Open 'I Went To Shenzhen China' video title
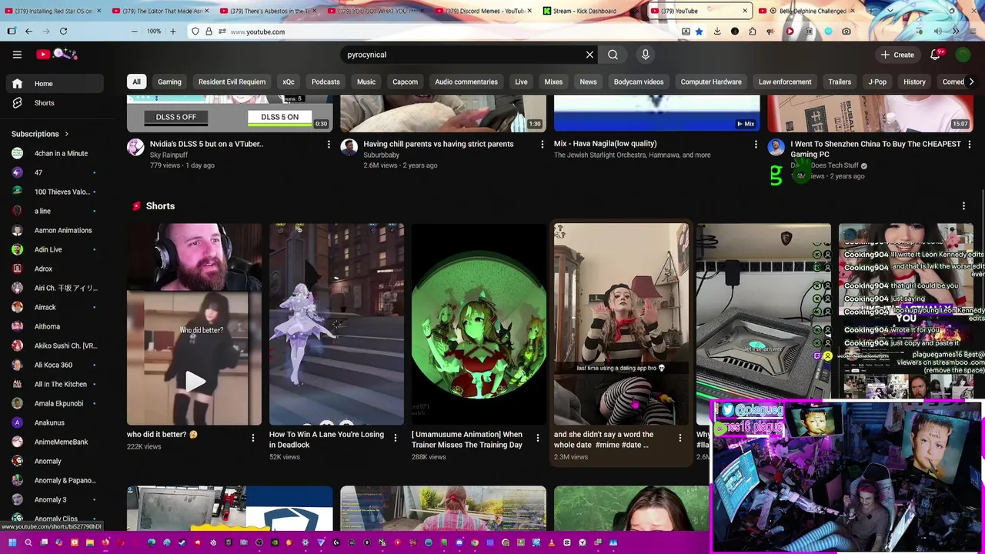This screenshot has height=554, width=985. tap(876, 149)
